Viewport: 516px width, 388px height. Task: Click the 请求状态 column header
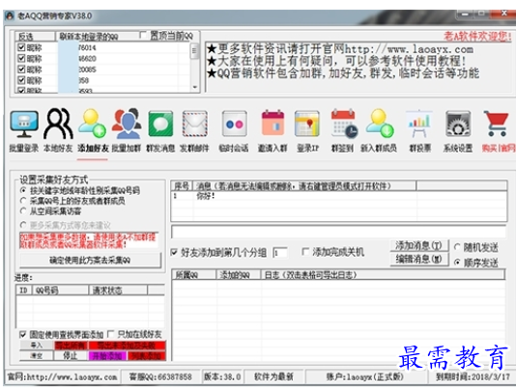(x=118, y=291)
